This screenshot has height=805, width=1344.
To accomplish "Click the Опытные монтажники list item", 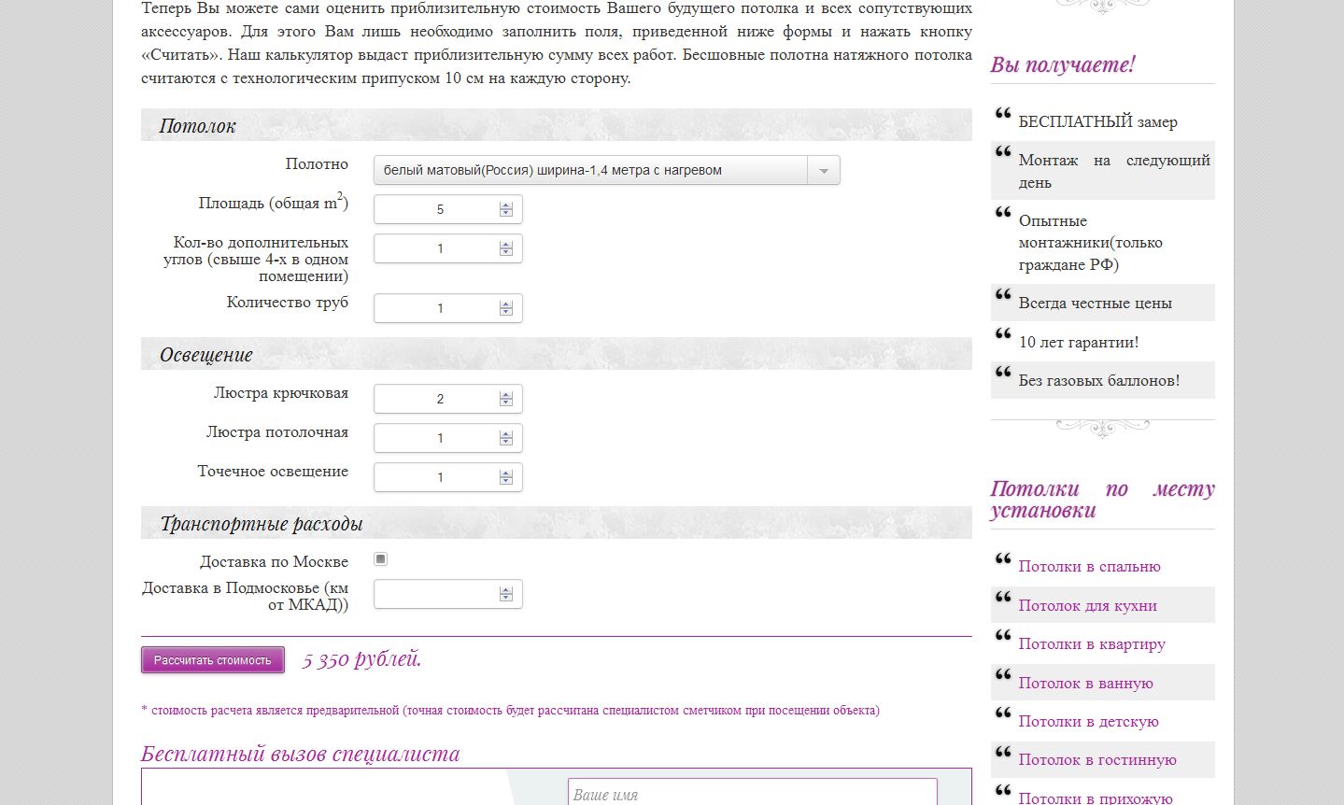I will point(1090,243).
